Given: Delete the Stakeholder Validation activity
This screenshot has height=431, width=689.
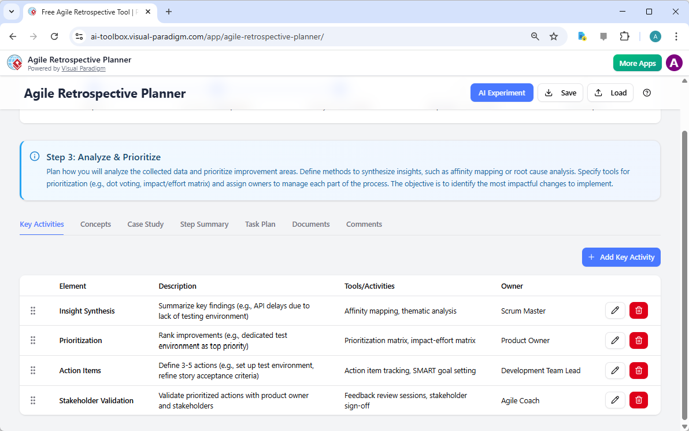Looking at the screenshot, I should pyautogui.click(x=638, y=400).
